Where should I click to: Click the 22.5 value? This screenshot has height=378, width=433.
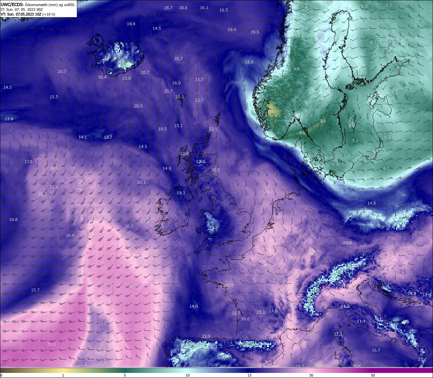pos(213,129)
